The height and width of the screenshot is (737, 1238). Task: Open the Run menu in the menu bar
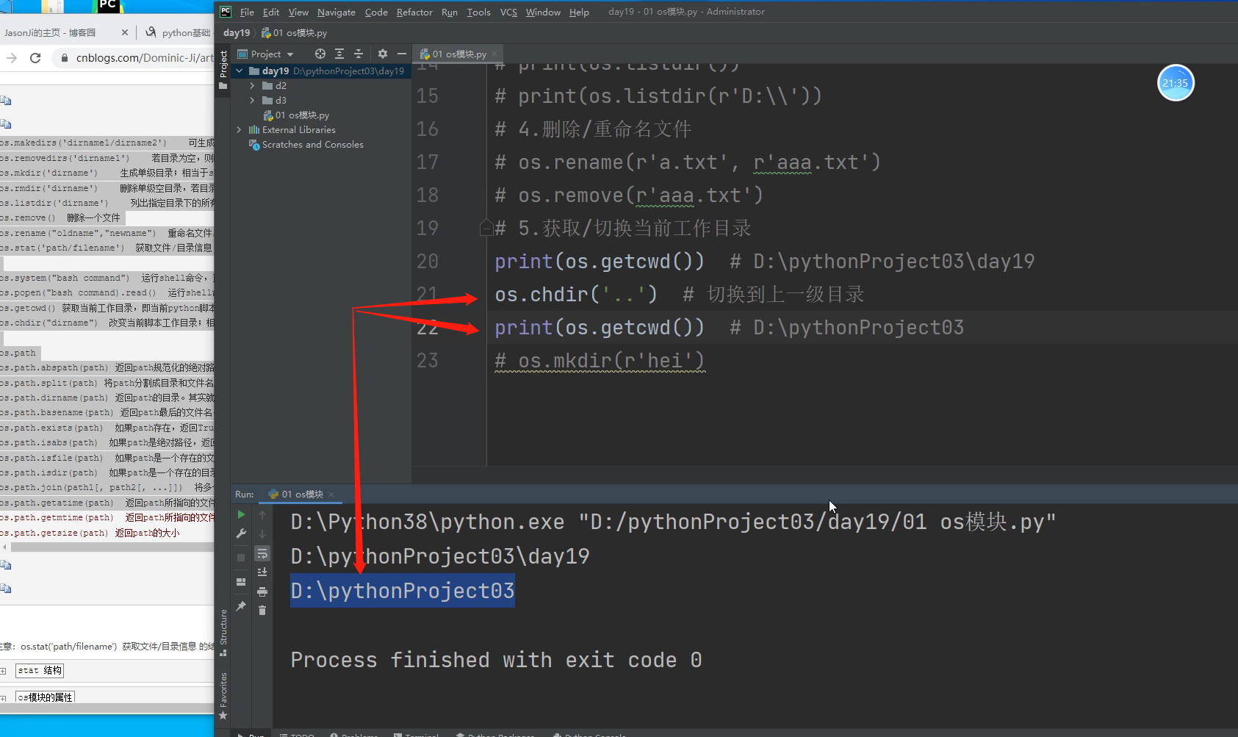450,12
